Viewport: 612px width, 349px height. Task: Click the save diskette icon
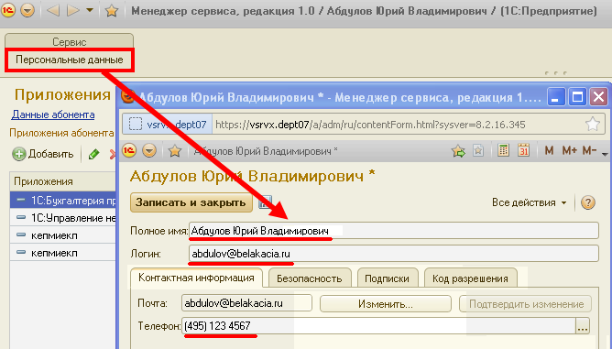(265, 202)
